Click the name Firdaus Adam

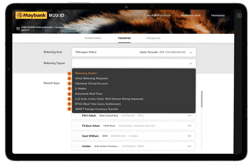[91, 126]
